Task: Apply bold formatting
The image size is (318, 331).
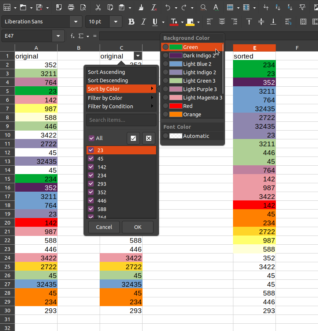Action: tap(131, 22)
